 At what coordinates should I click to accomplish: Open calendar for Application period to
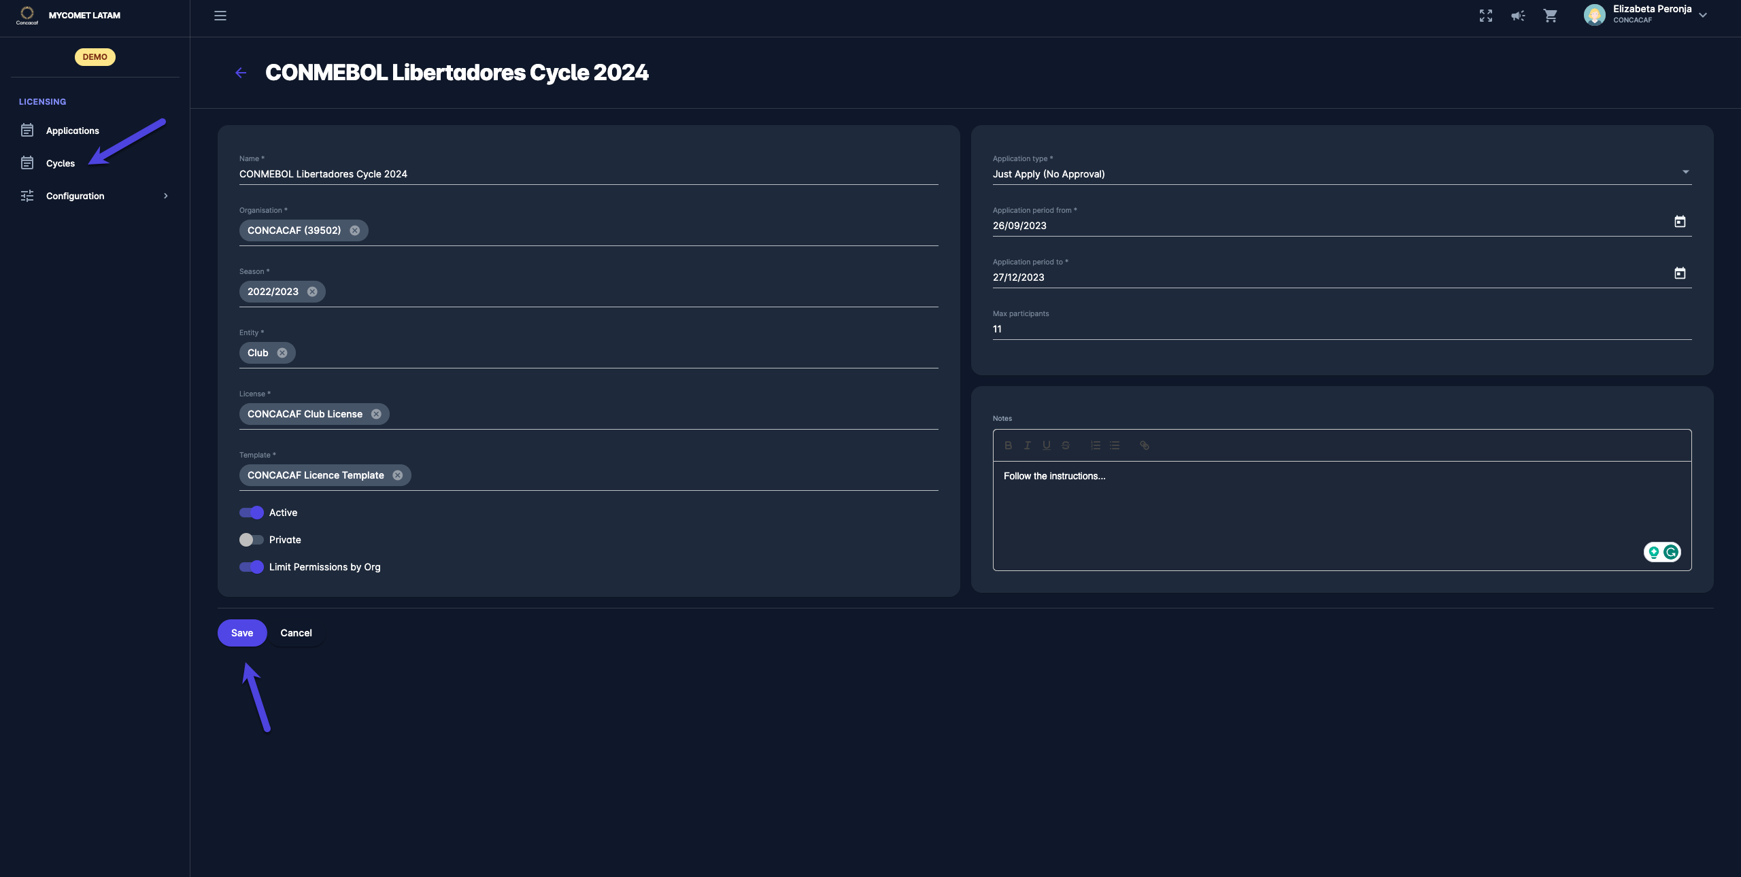[1680, 273]
